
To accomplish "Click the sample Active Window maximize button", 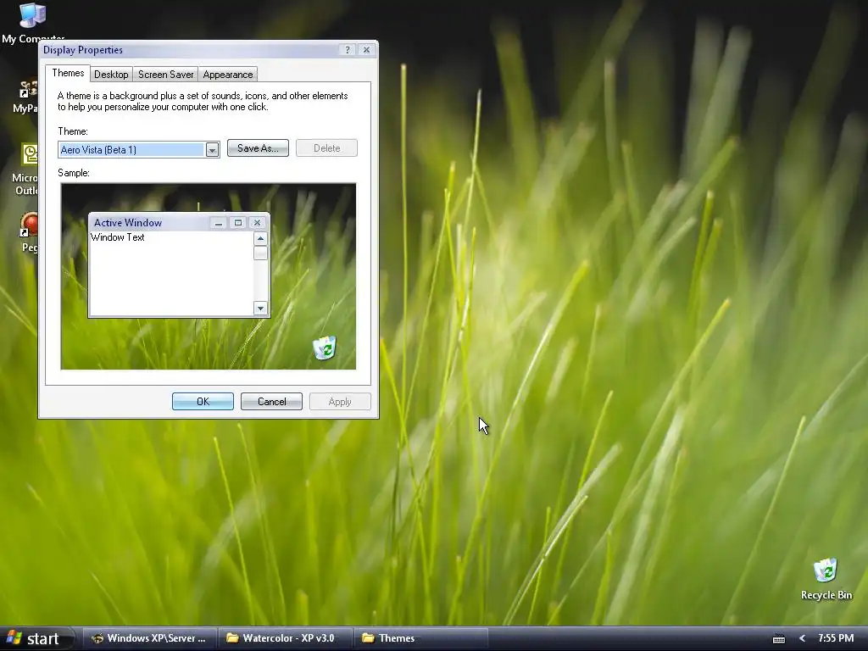I will coord(238,223).
